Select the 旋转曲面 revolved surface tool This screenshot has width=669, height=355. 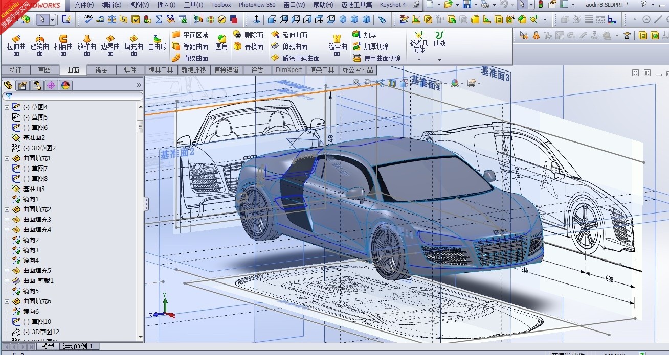40,45
